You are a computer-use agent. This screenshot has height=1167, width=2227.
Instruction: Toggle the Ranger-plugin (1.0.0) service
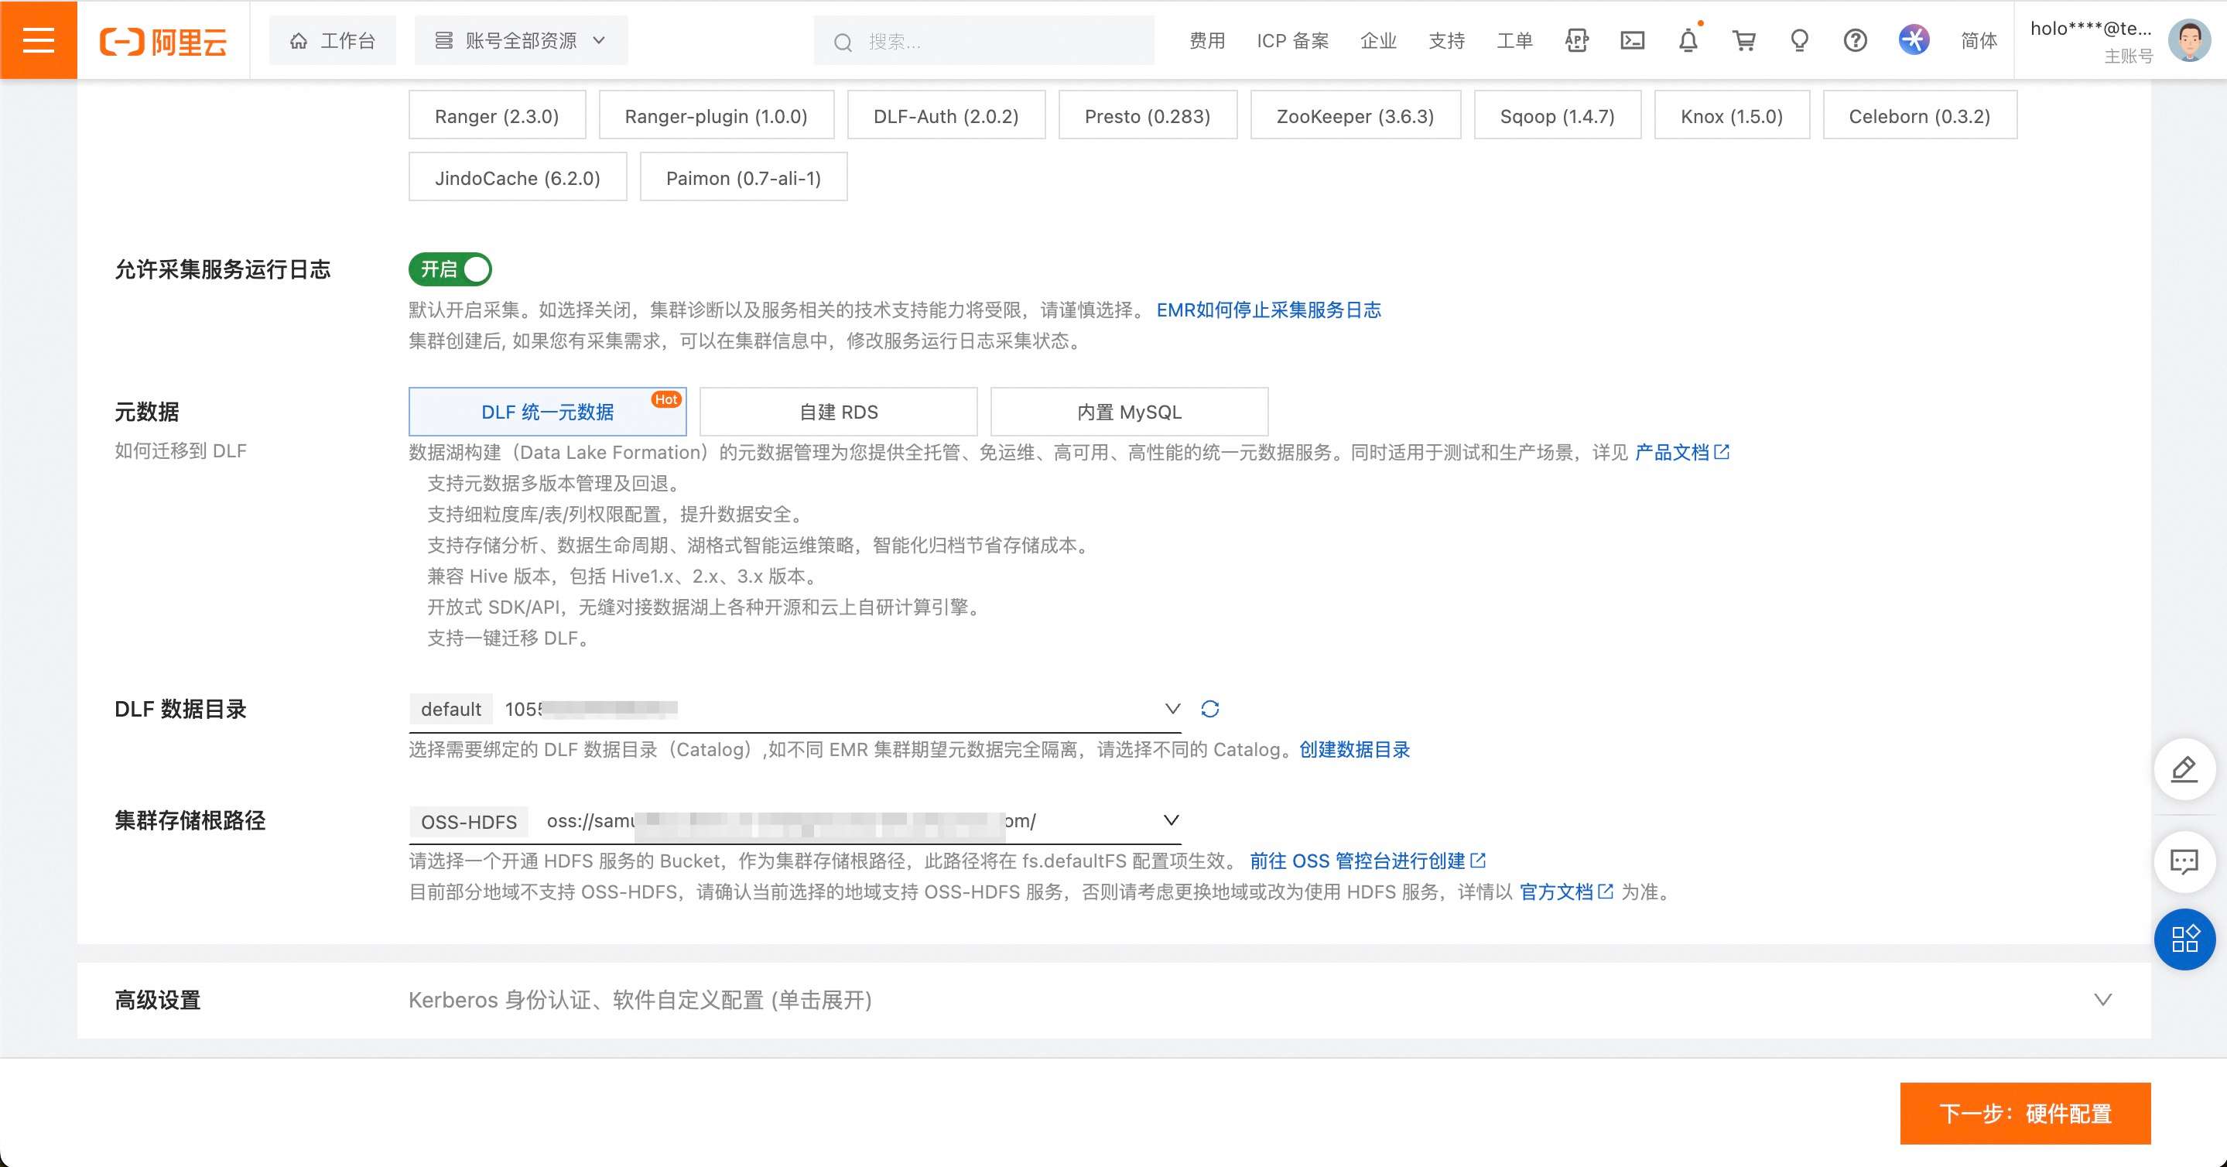point(716,115)
